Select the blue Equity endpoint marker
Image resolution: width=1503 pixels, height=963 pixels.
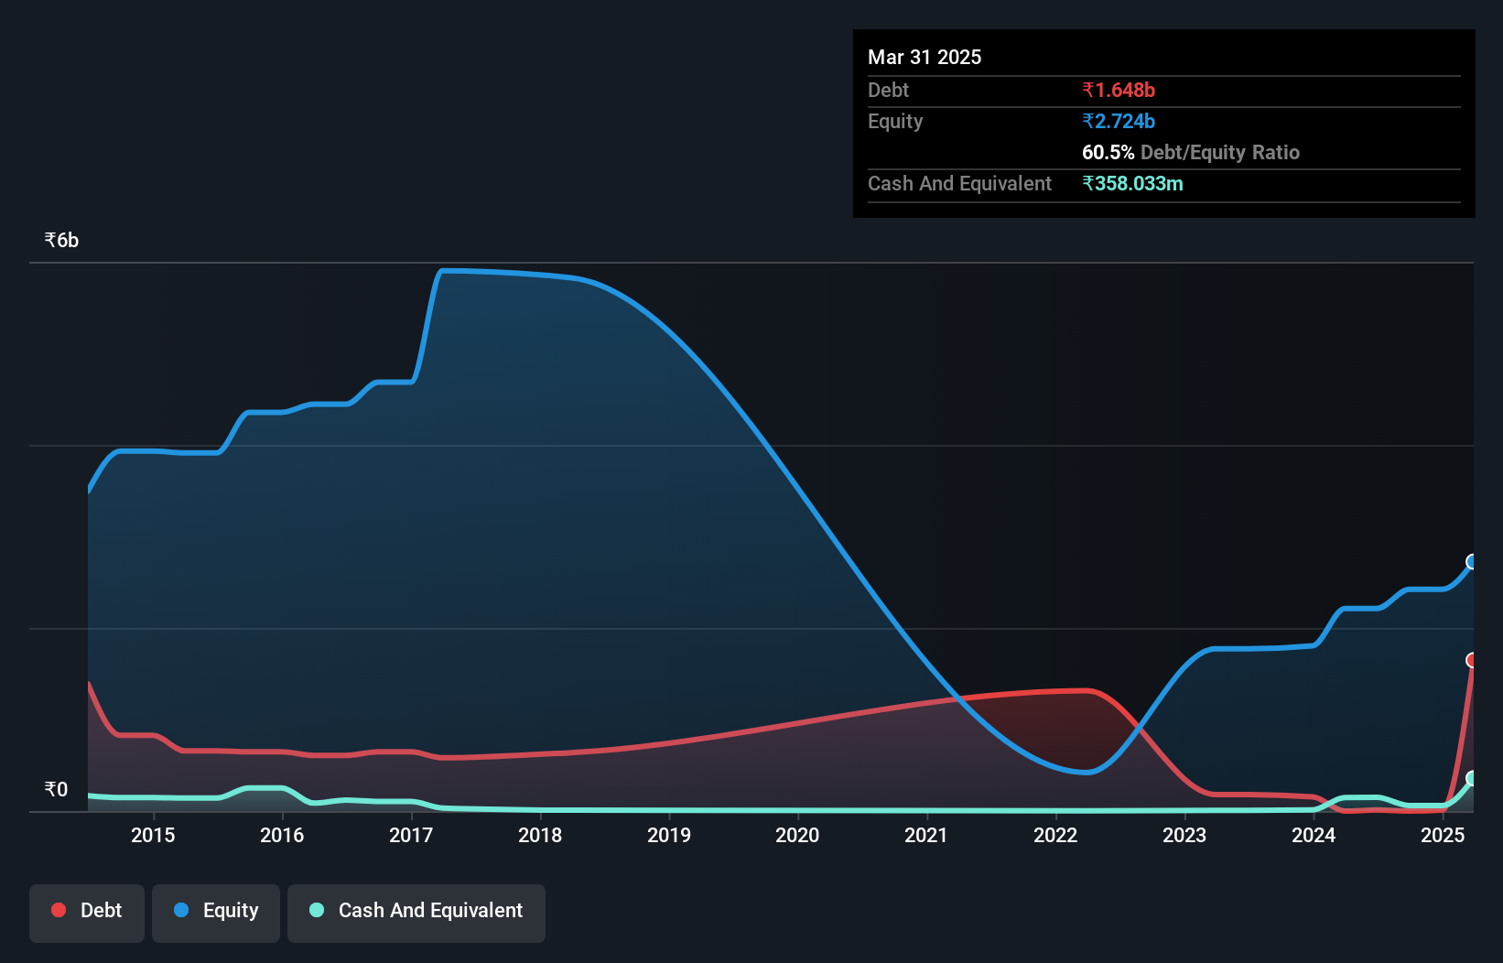(1472, 561)
